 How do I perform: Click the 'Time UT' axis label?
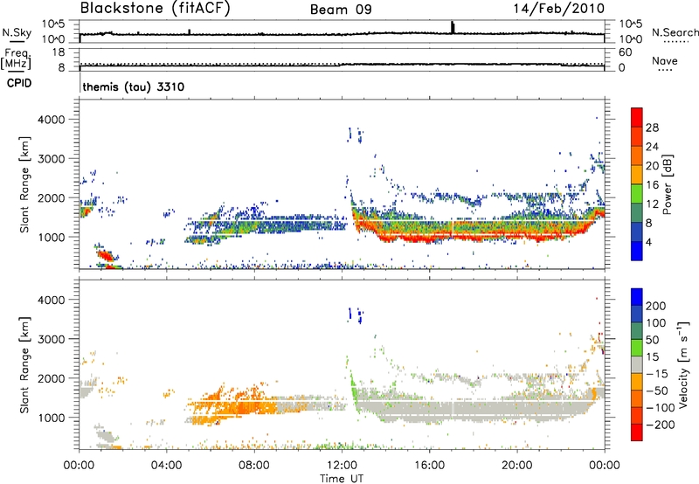point(342,479)
